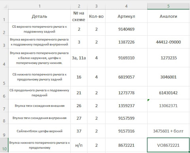
Task: Select 'Втулка нижнего поперечного рычага к продольному' cell
Action: pyautogui.click(x=40, y=145)
